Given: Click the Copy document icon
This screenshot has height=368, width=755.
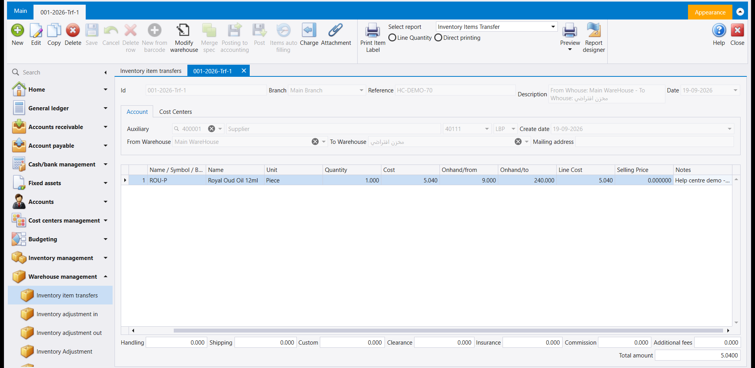Looking at the screenshot, I should 54,30.
